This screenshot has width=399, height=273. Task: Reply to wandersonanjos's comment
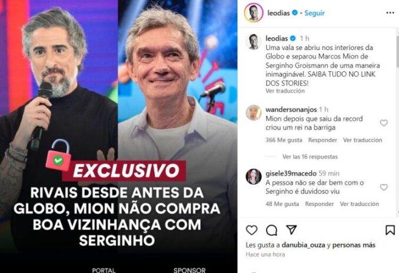tap(322, 140)
